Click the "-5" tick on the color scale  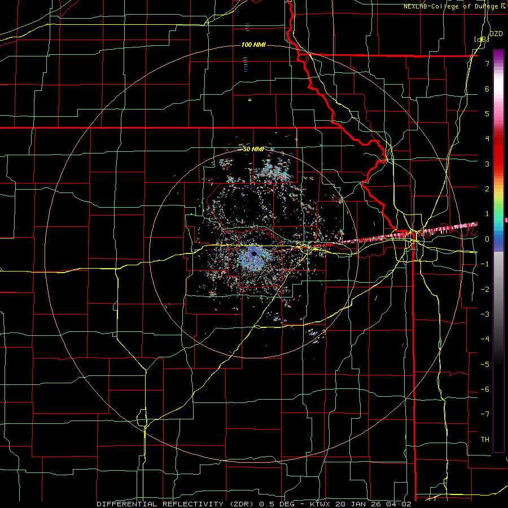[x=485, y=365]
